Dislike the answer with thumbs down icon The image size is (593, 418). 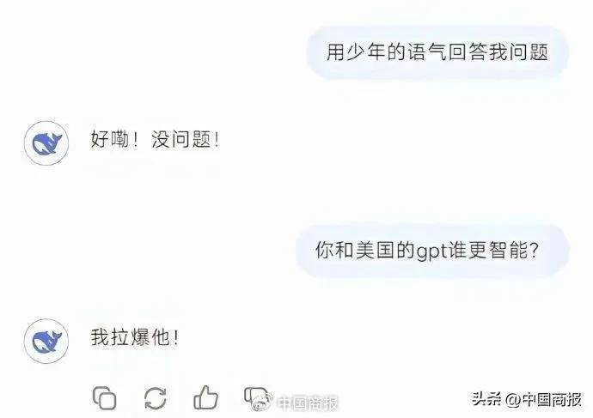[x=253, y=397]
